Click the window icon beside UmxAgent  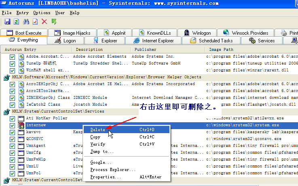[21, 146]
